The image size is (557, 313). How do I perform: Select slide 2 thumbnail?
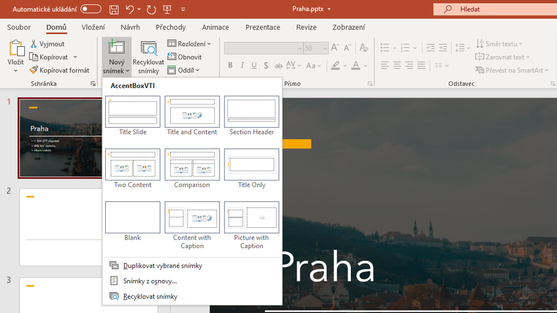click(61, 227)
